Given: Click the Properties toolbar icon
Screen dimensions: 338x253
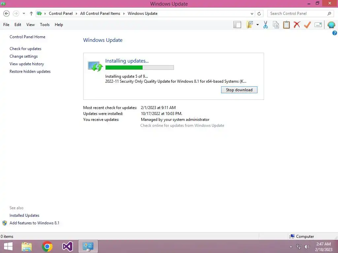Looking at the screenshot, I should (x=318, y=25).
